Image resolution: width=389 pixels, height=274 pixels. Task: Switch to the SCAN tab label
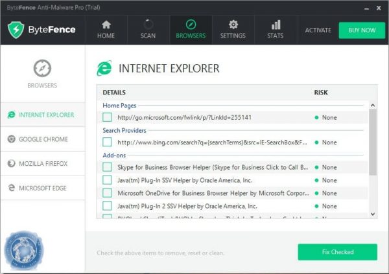tap(148, 36)
